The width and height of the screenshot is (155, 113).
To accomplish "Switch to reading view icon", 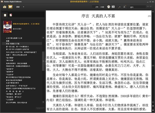I will coord(10,6).
